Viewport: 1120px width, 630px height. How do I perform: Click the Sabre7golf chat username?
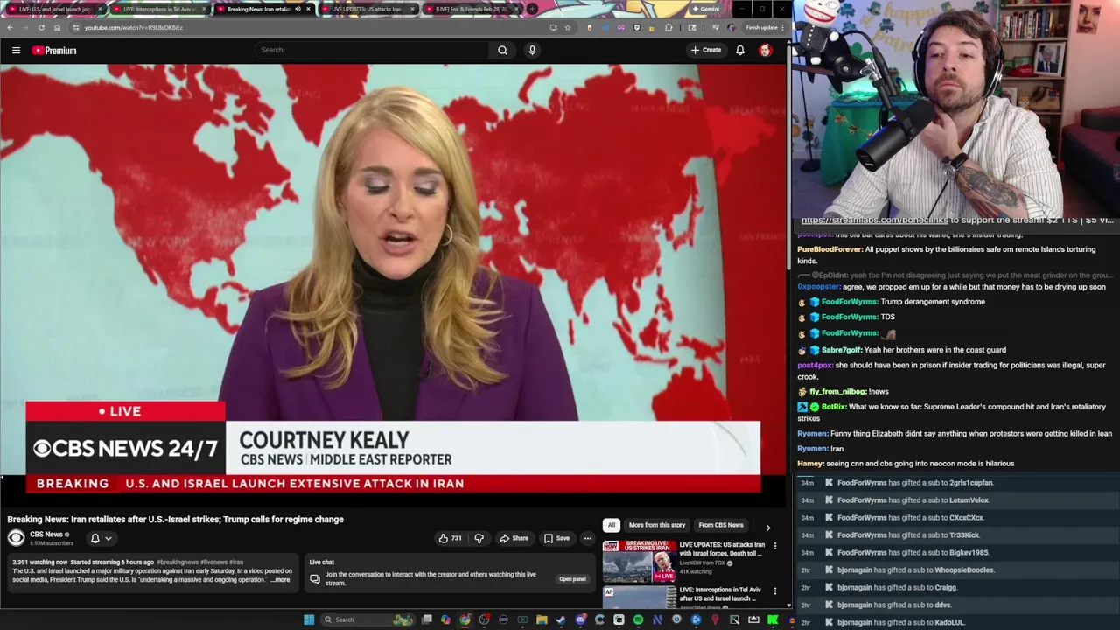(841, 350)
